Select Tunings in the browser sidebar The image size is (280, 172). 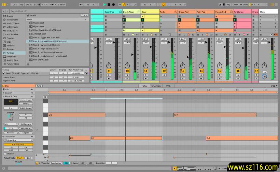pos(11,53)
